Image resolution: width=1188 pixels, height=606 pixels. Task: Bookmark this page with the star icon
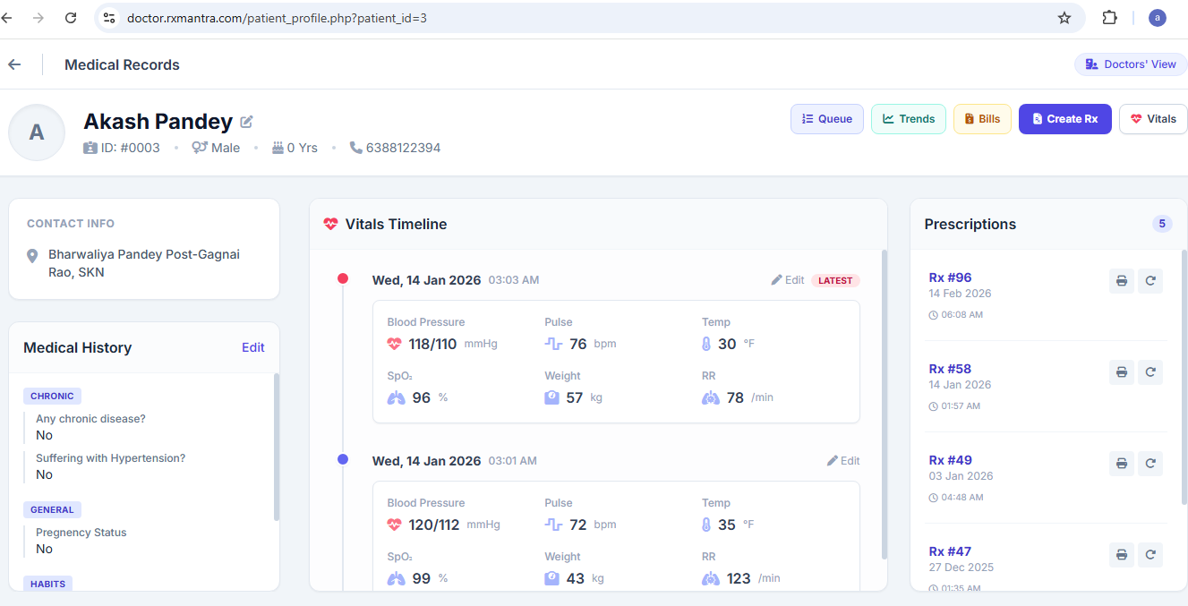coord(1064,18)
